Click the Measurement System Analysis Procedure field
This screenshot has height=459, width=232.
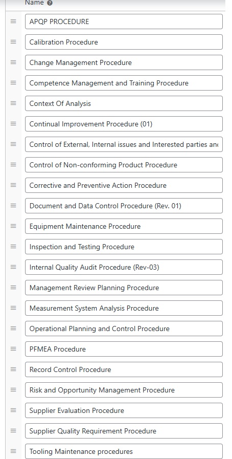coord(124,308)
